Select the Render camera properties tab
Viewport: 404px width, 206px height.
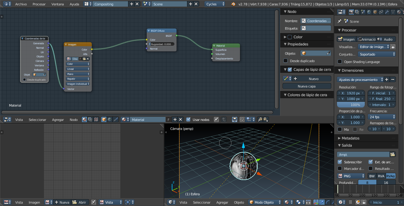pyautogui.click(x=351, y=12)
